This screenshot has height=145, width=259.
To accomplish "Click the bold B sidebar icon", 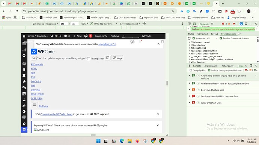I will coord(24,75).
